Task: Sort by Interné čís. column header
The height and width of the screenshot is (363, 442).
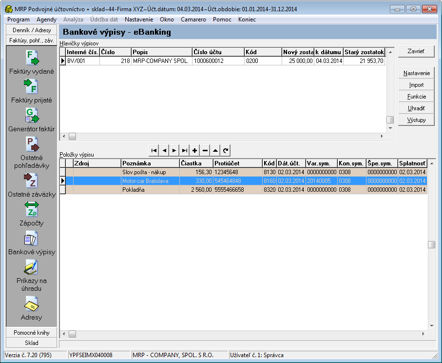Action: 82,52
